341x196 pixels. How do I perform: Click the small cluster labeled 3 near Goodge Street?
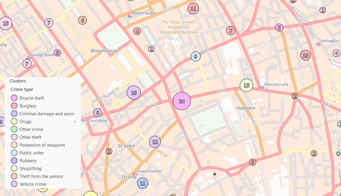click(x=57, y=53)
